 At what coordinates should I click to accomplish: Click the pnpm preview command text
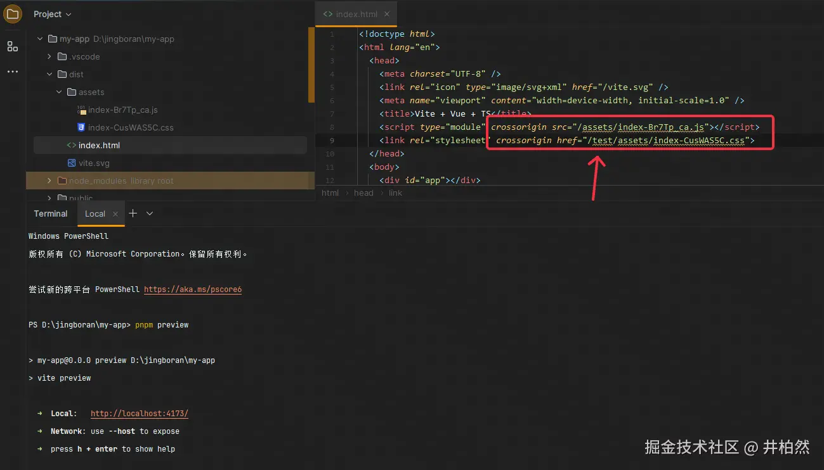[162, 325]
